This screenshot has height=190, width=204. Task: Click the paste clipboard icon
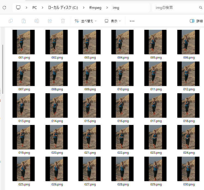(x=24, y=21)
